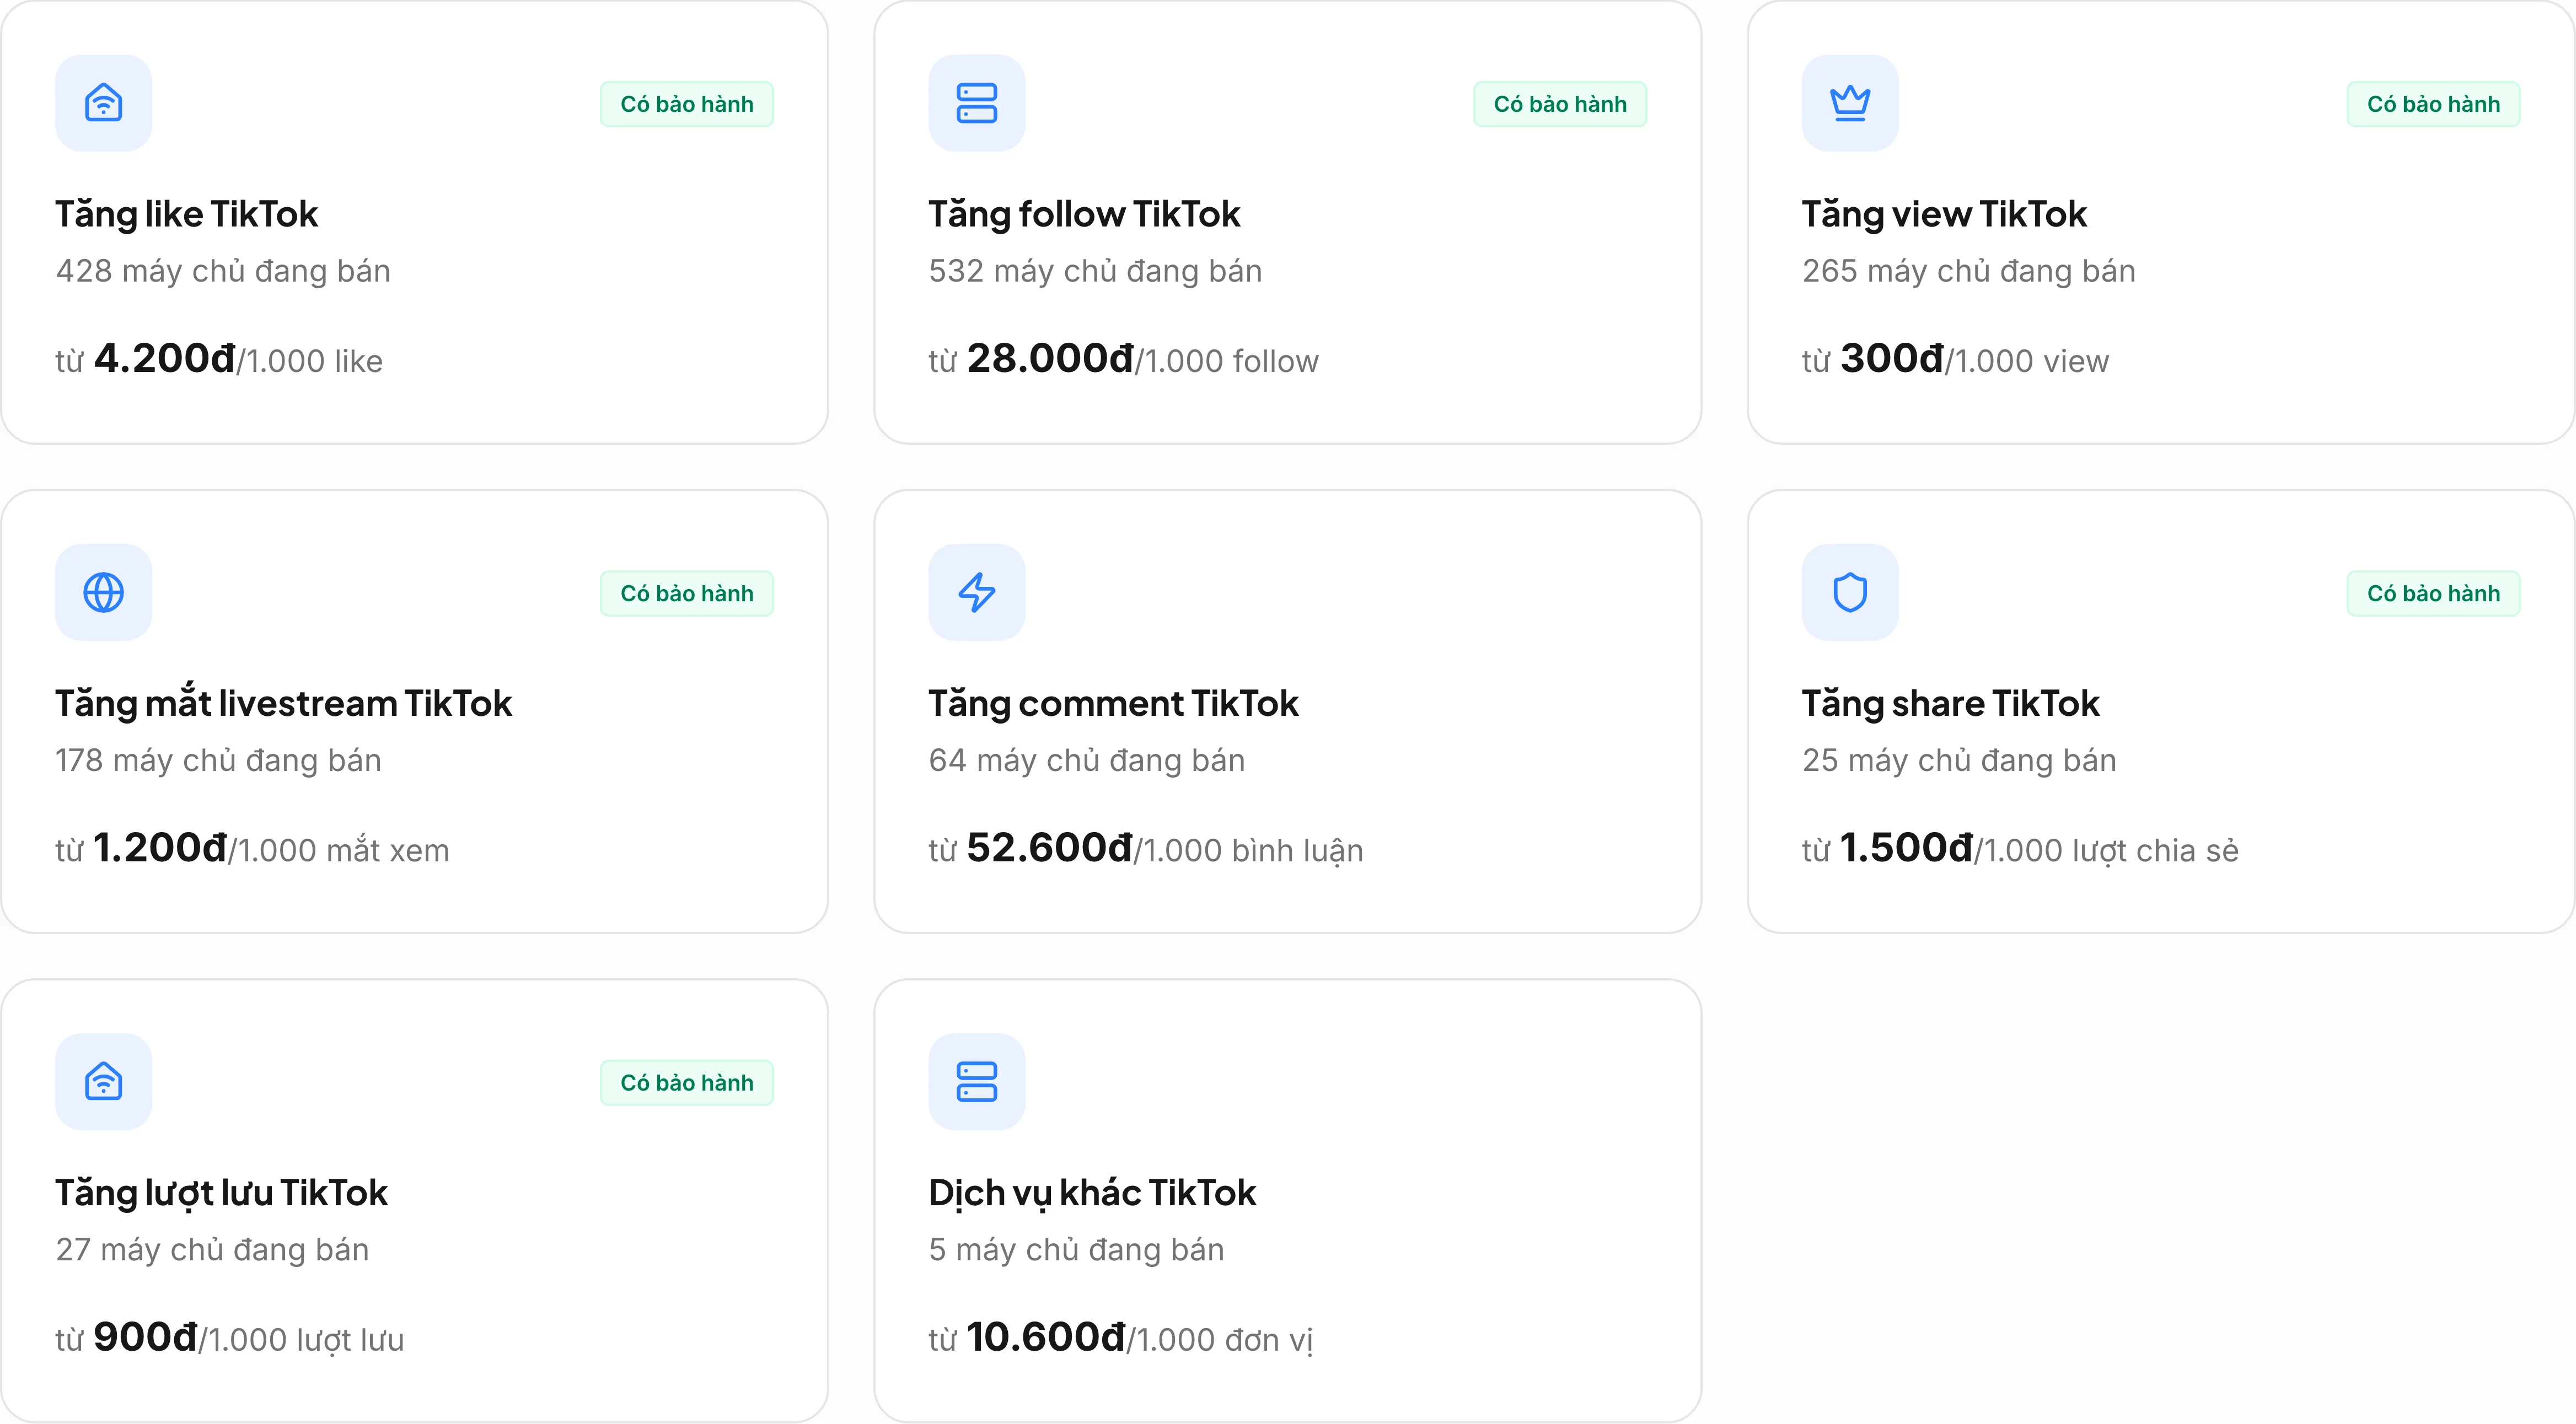The height and width of the screenshot is (1424, 2576).
Task: Click the text '5 máy chủ đang bán'
Action: coord(1076,1249)
